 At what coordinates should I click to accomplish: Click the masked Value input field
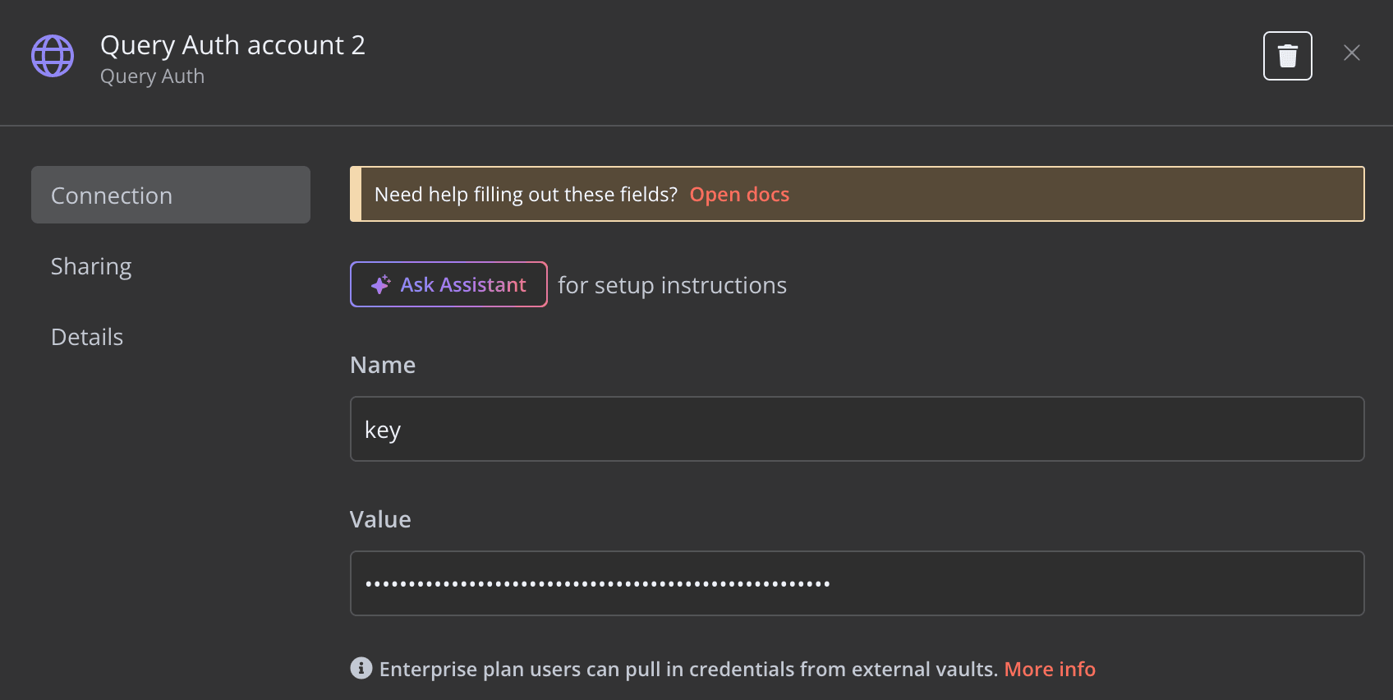[857, 583]
